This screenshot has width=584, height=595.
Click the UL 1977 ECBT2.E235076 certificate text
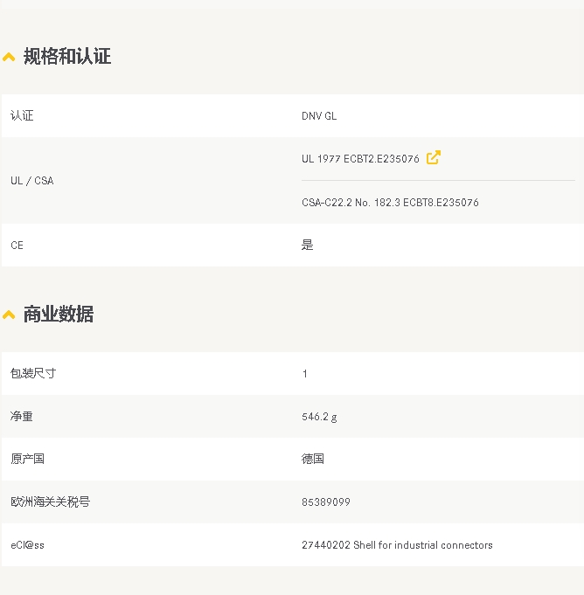coord(360,159)
